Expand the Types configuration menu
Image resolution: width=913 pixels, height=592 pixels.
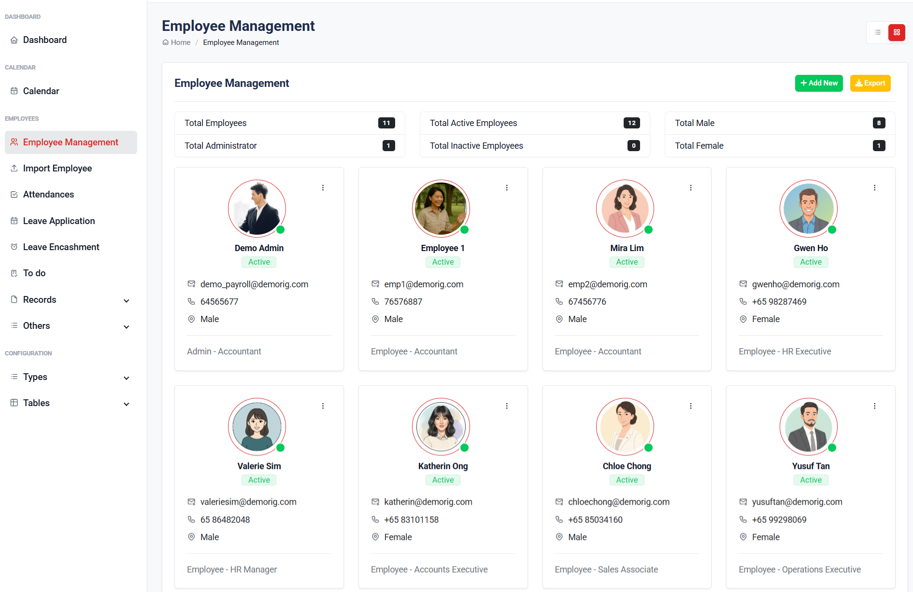[x=127, y=378]
